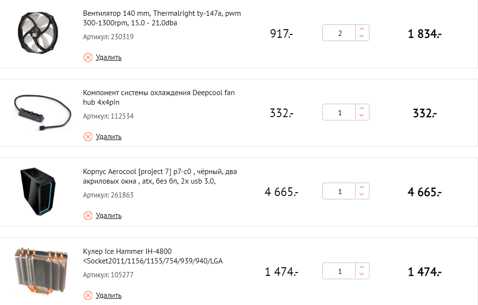478x305 pixels.
Task: Click the Aerocool case product image
Action: (x=37, y=192)
